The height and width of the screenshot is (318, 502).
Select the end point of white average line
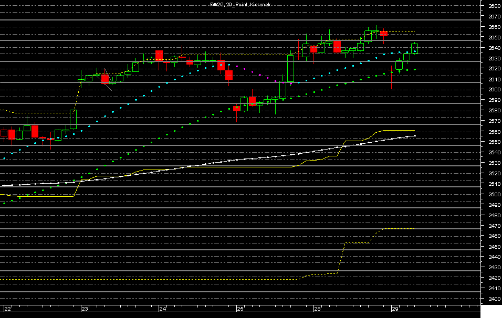415,136
